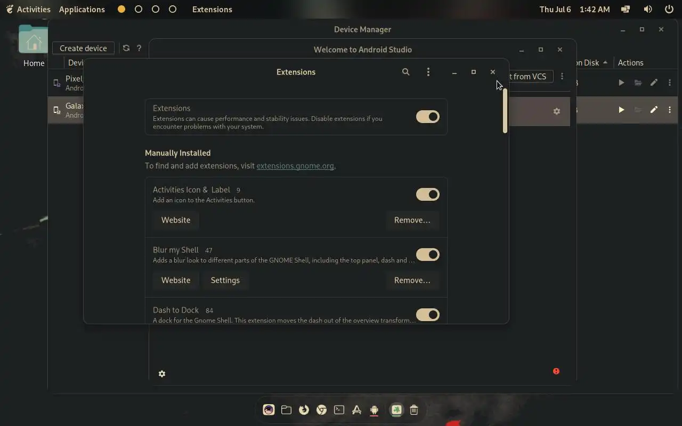Switch to the fourth workspace dot
Image resolution: width=682 pixels, height=426 pixels.
173,9
